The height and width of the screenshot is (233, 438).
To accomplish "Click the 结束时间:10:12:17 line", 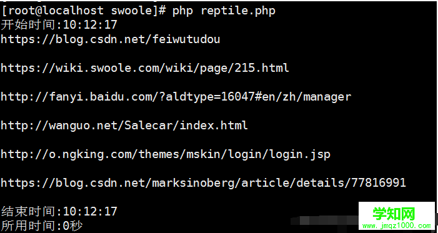I will click(59, 212).
